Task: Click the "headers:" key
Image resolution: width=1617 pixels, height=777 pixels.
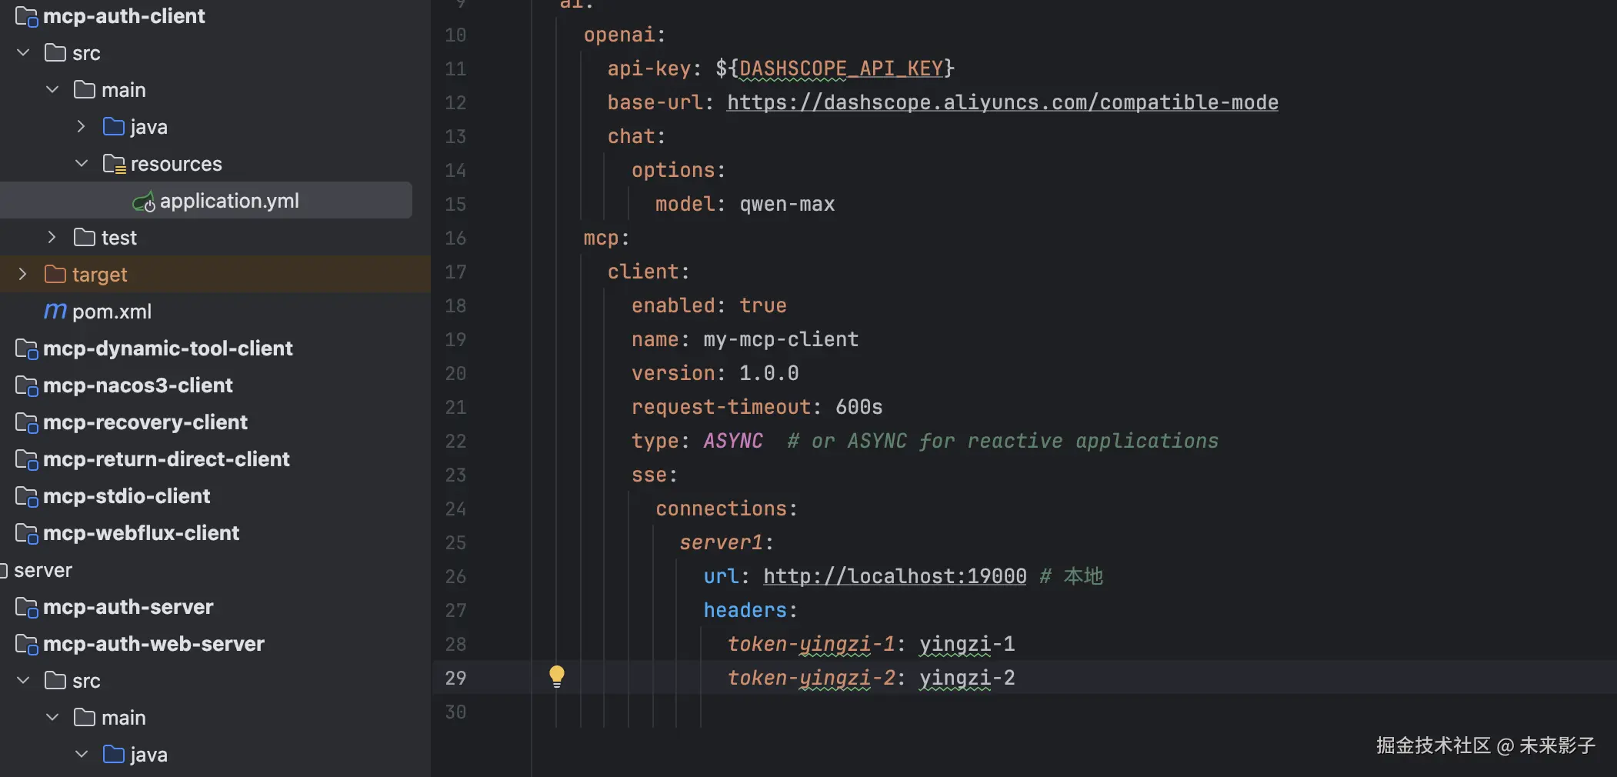Action: [750, 610]
